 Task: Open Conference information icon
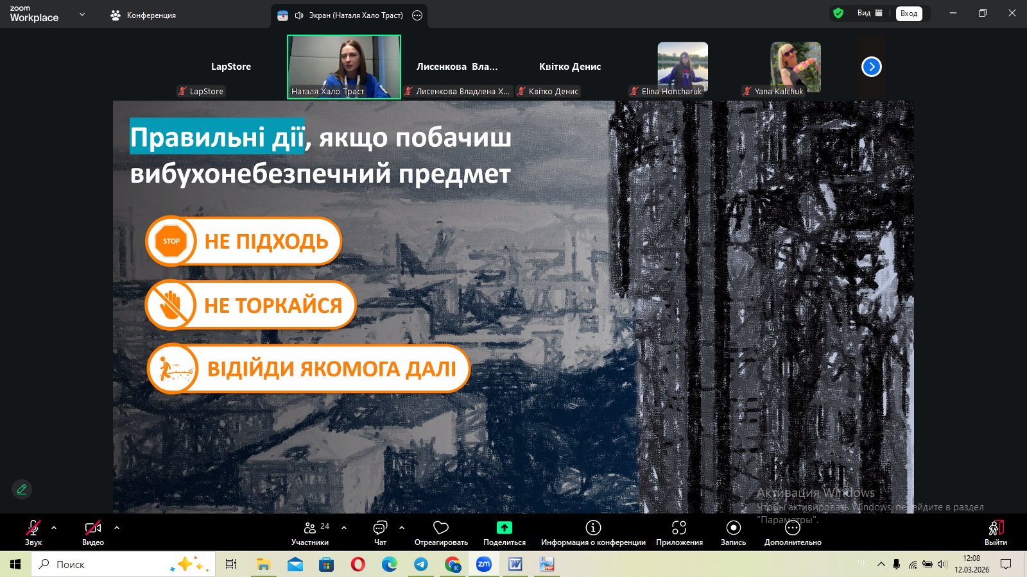tap(593, 528)
